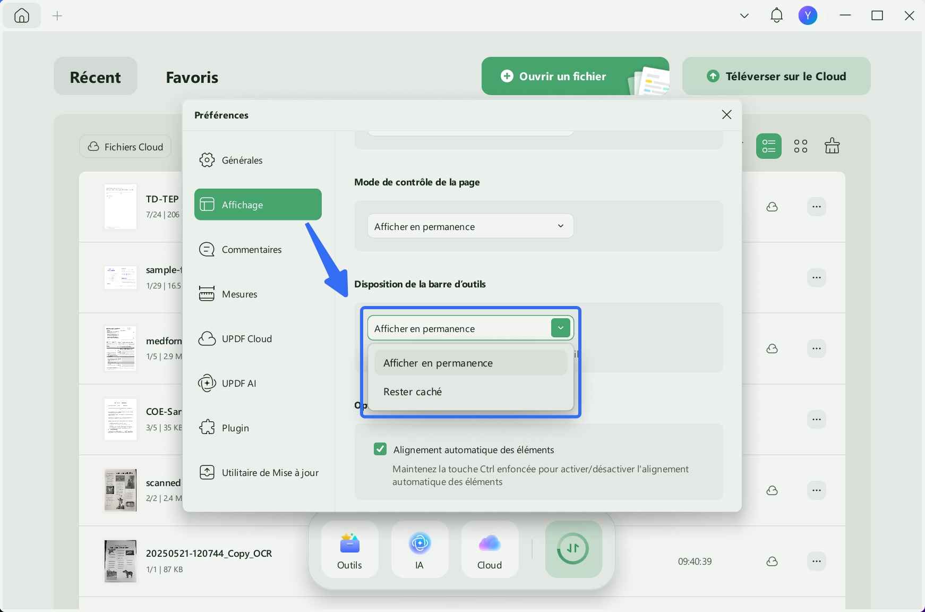Click cloud icon for 20250521-120744_Copy_OCR

(772, 562)
